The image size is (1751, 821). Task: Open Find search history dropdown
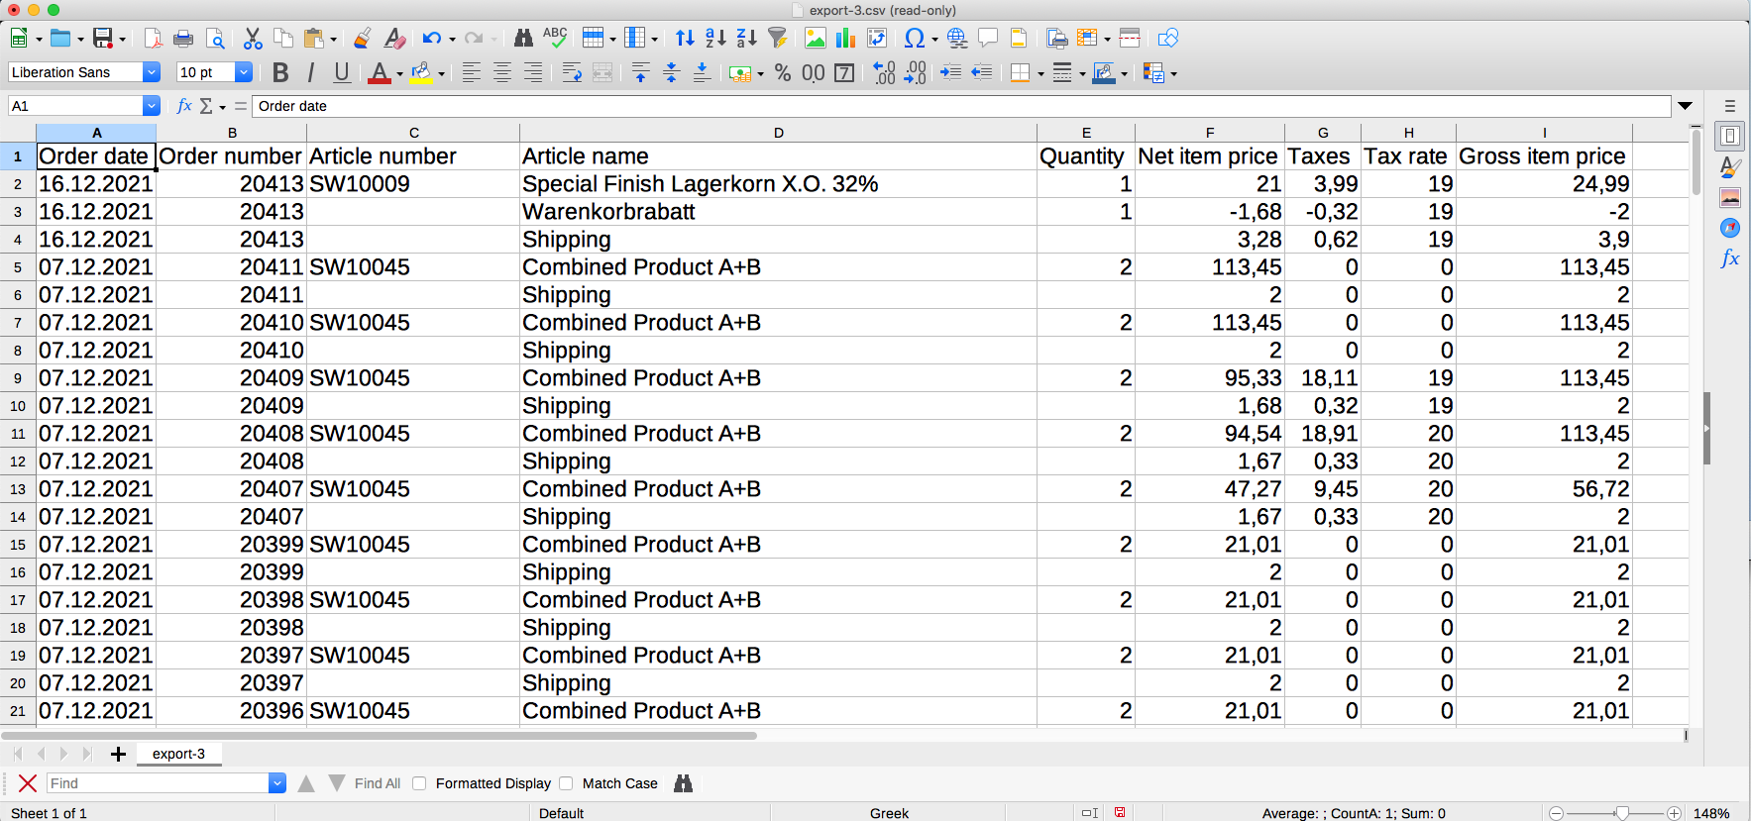click(x=277, y=783)
